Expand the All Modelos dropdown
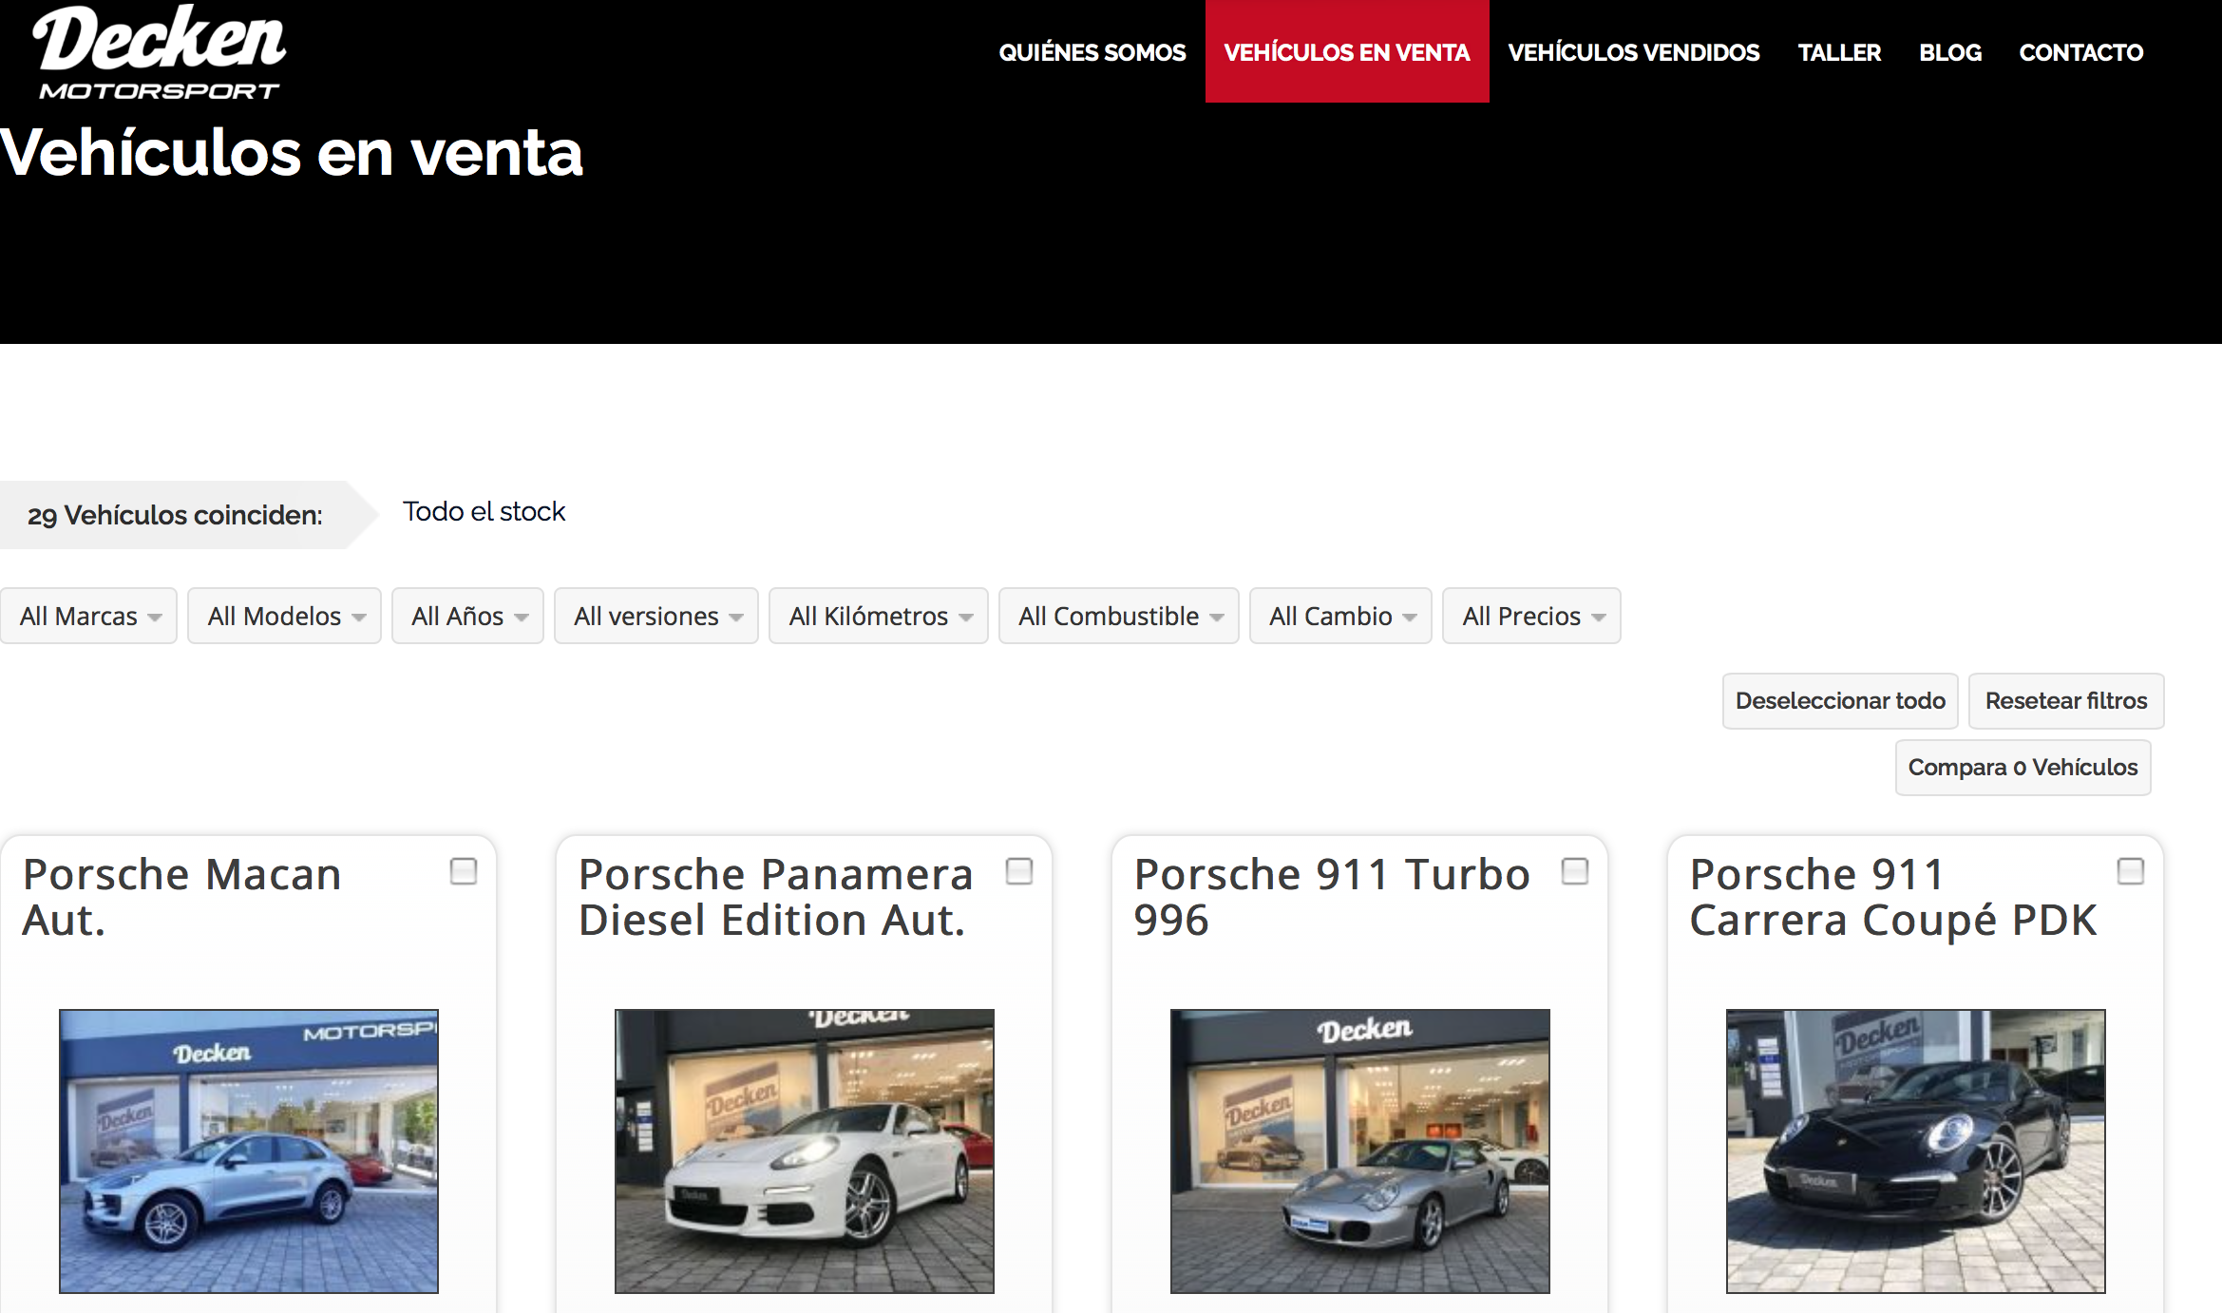Viewport: 2222px width, 1313px height. click(x=284, y=616)
